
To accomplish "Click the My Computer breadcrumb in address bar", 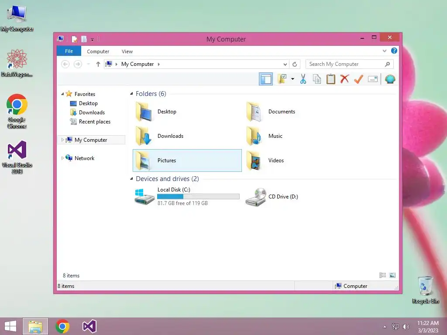I will (138, 64).
